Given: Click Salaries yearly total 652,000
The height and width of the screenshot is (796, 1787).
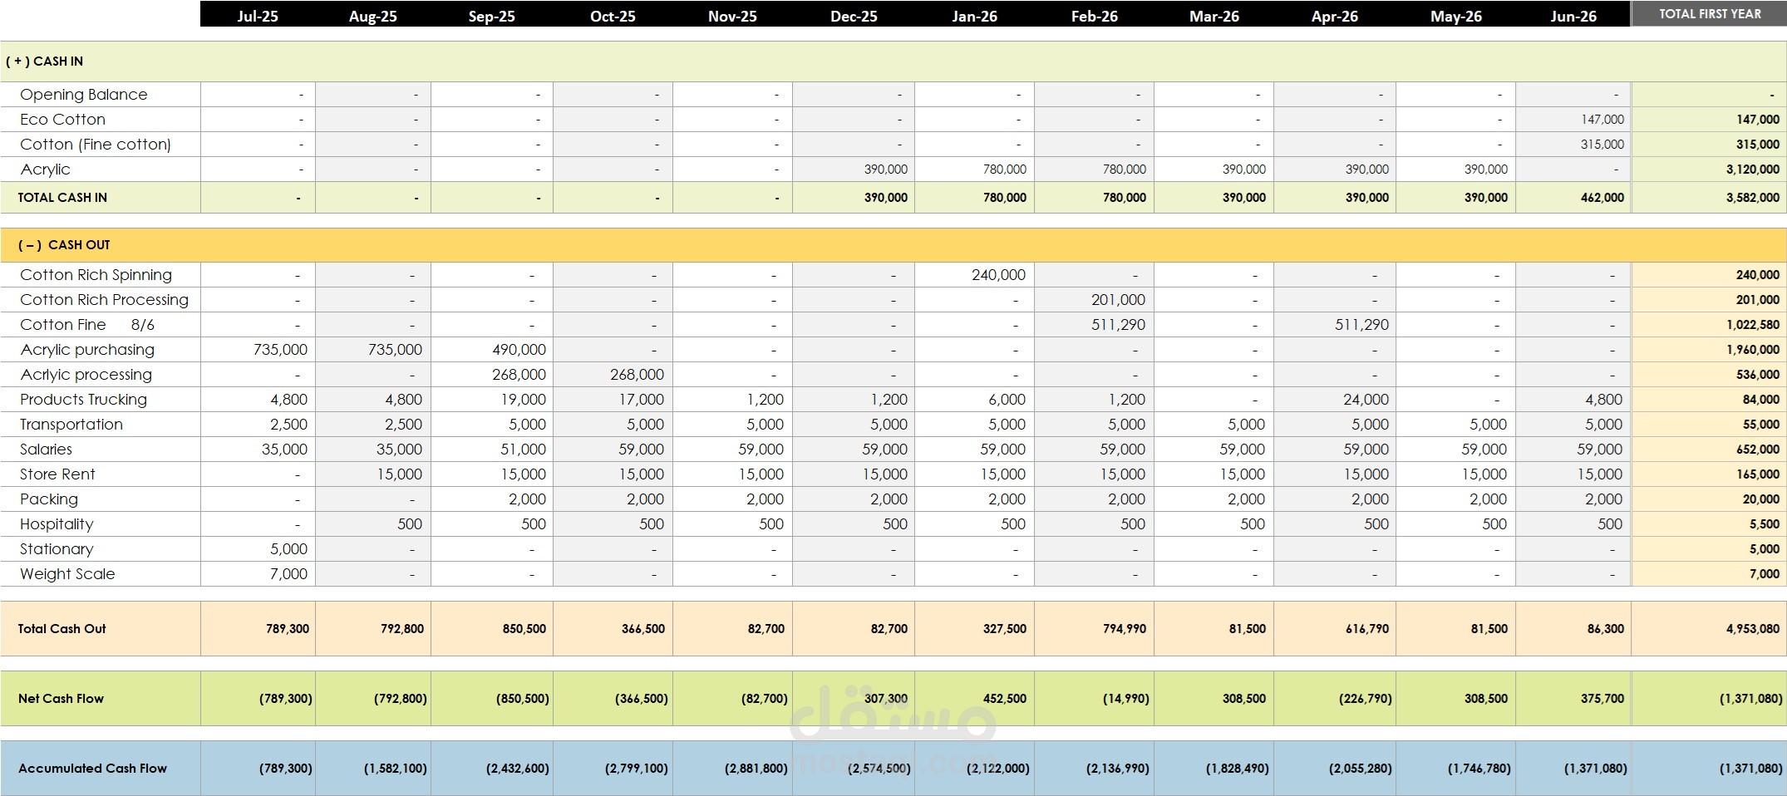Looking at the screenshot, I should click(x=1758, y=450).
